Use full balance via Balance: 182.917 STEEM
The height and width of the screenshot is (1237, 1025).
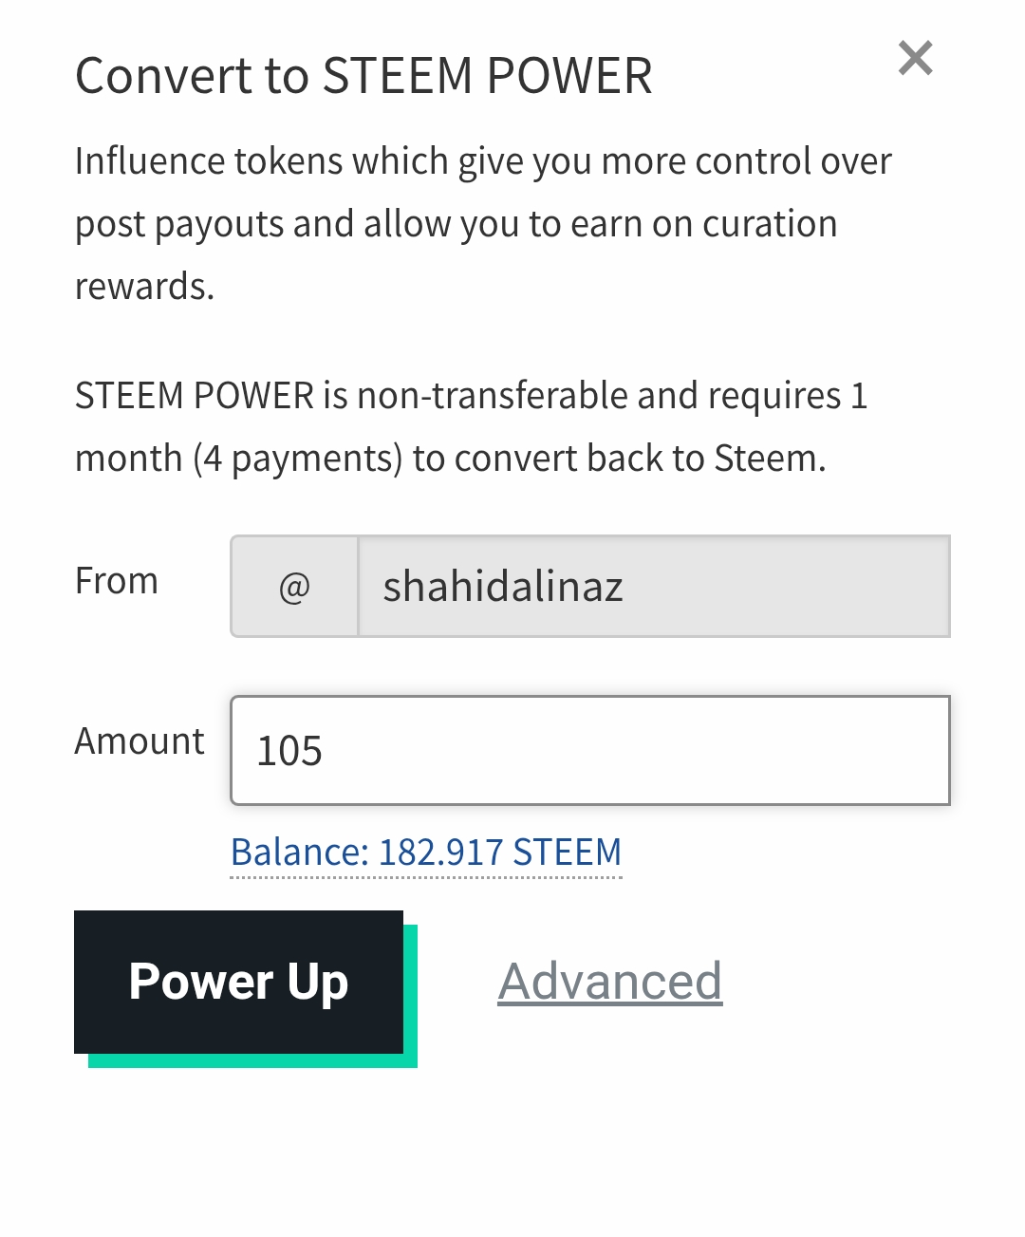[426, 853]
